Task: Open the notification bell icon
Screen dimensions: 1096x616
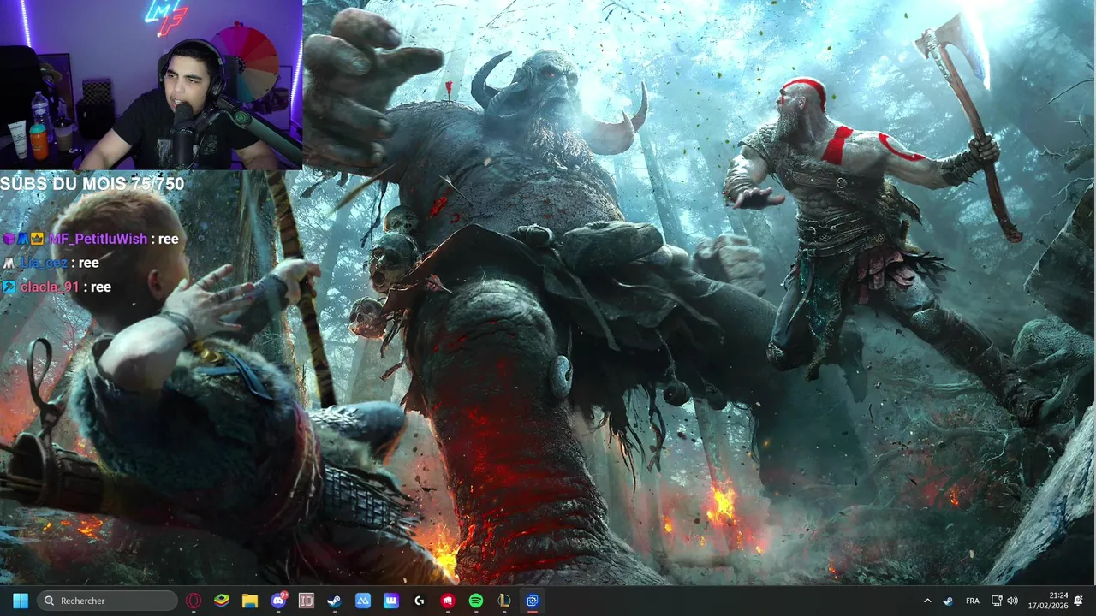Action: [1079, 601]
